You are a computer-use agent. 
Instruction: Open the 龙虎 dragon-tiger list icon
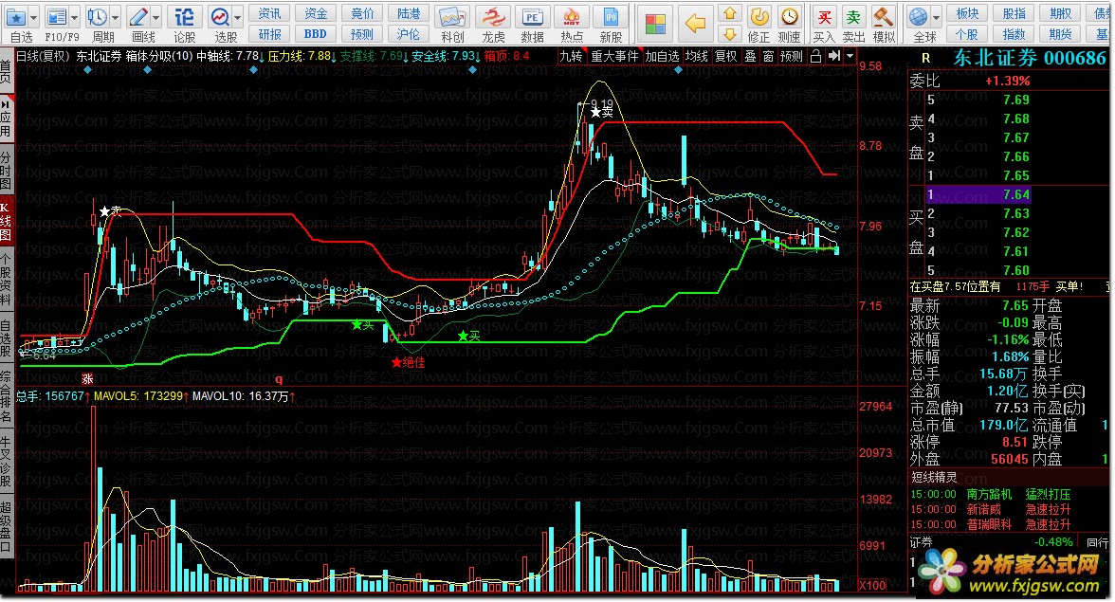[492, 17]
